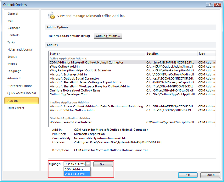The height and width of the screenshot is (182, 224).
Task: Select Microsoft Outlook Social Connector row
Action: point(132,78)
